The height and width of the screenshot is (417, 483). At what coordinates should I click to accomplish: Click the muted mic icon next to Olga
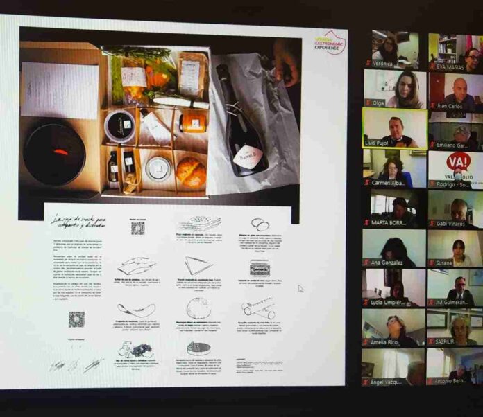(x=368, y=103)
